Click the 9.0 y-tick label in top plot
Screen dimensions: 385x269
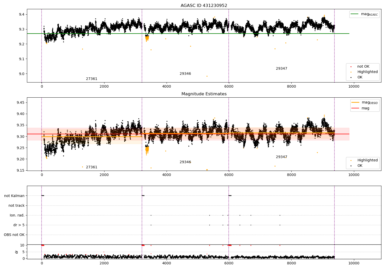[22, 74]
